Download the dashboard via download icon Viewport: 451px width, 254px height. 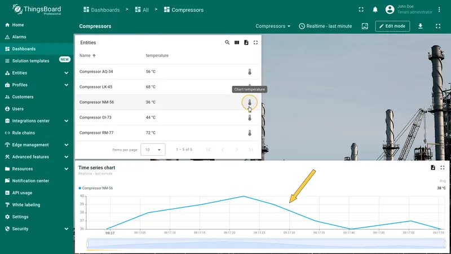pyautogui.click(x=420, y=26)
